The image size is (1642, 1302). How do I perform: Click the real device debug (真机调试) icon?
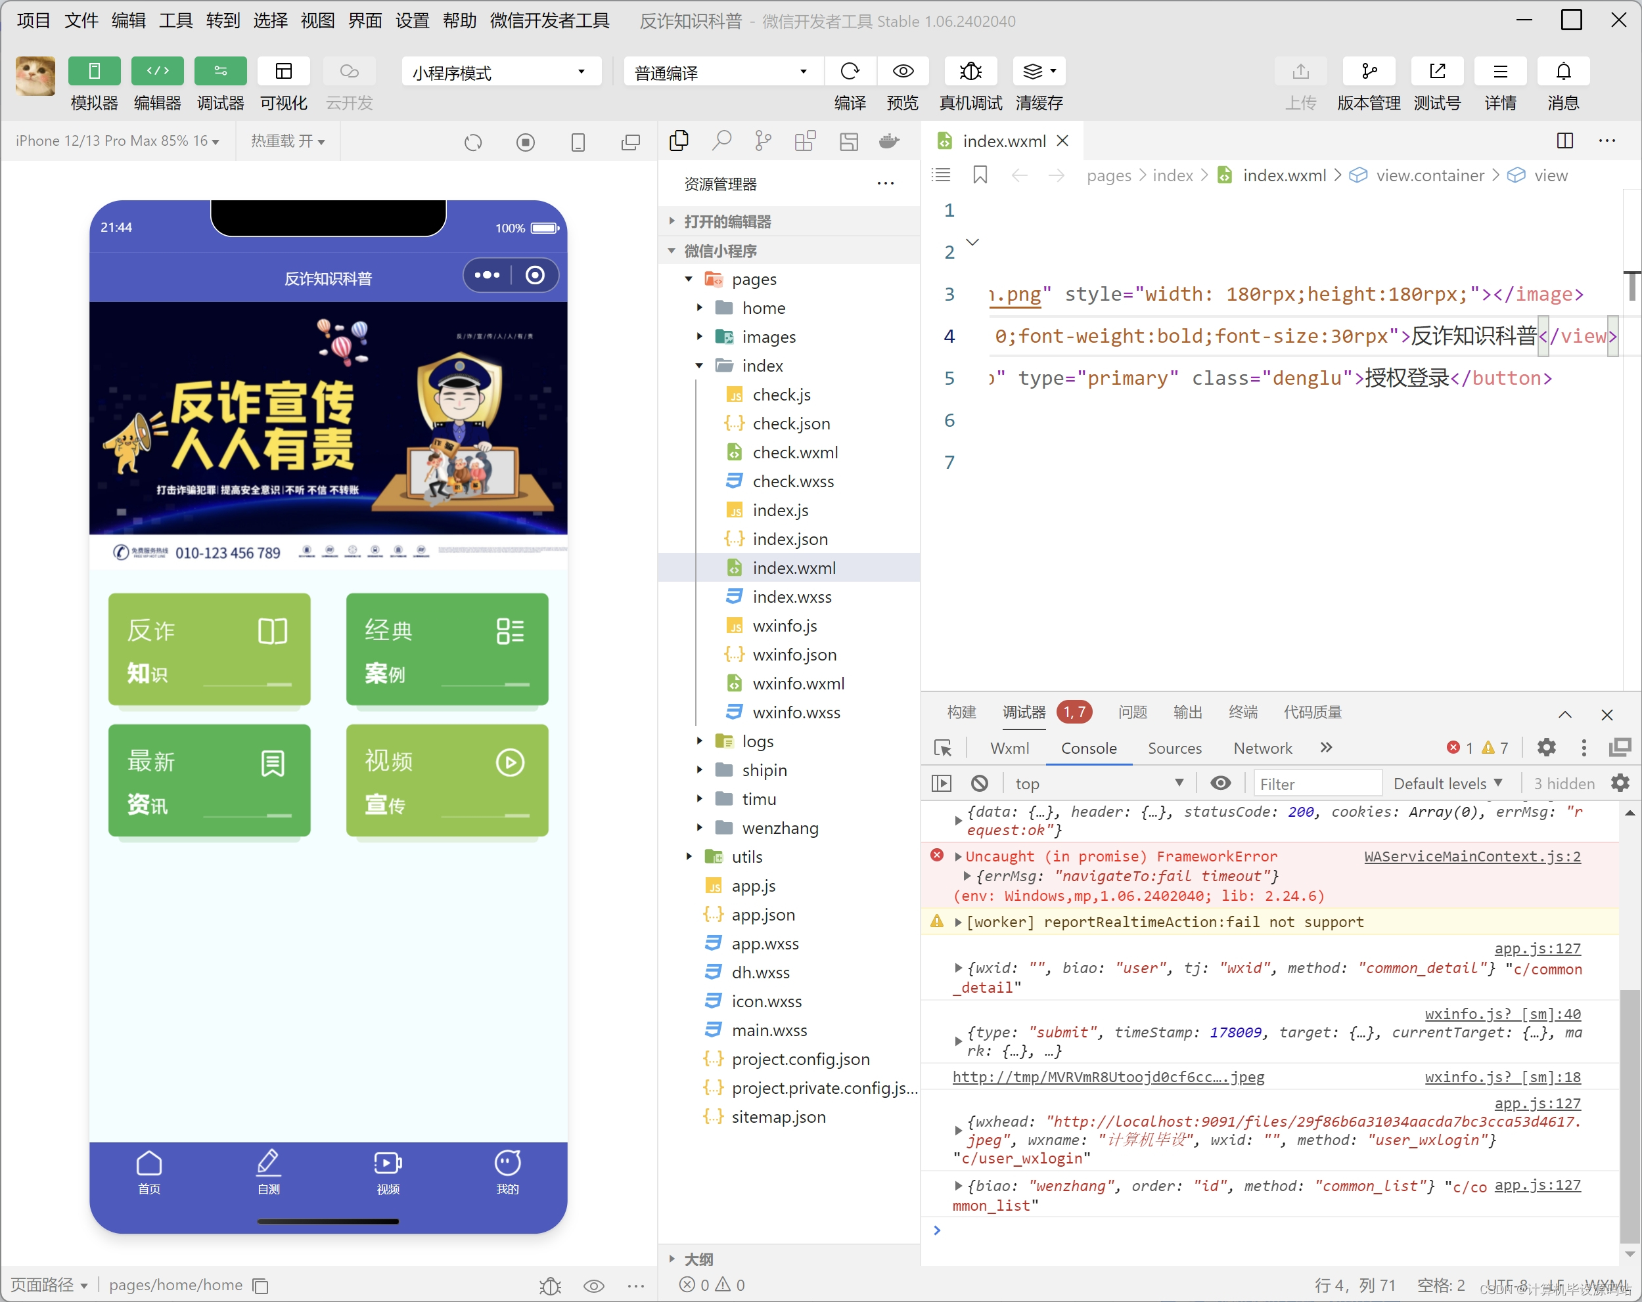[970, 71]
